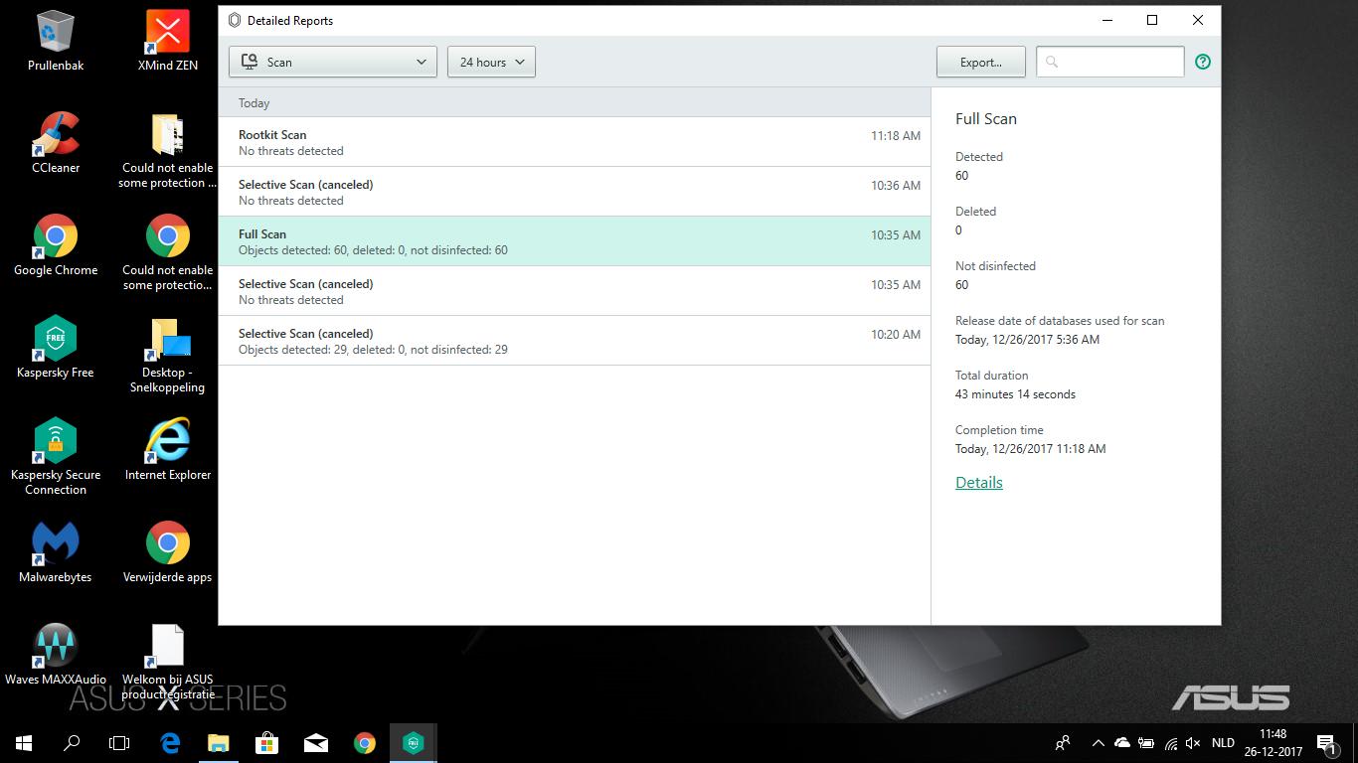Open the People icon in system tray

[x=1063, y=742]
